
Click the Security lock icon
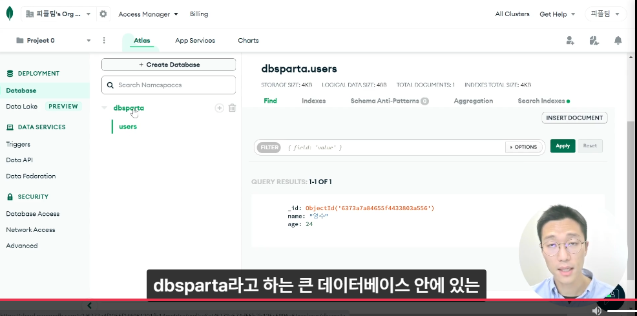10,196
